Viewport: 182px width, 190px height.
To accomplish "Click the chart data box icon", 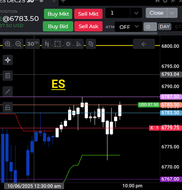I will point(8,76).
